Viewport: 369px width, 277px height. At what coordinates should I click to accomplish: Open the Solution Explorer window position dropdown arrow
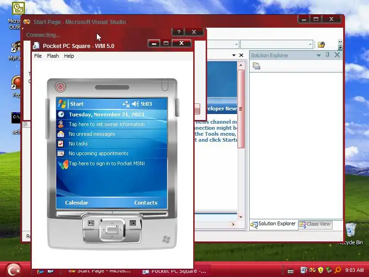318,55
